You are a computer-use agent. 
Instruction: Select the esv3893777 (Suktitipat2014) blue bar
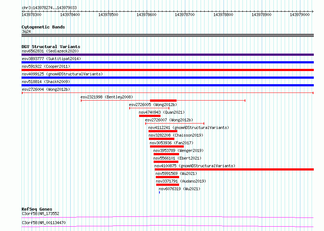pyautogui.click(x=167, y=62)
